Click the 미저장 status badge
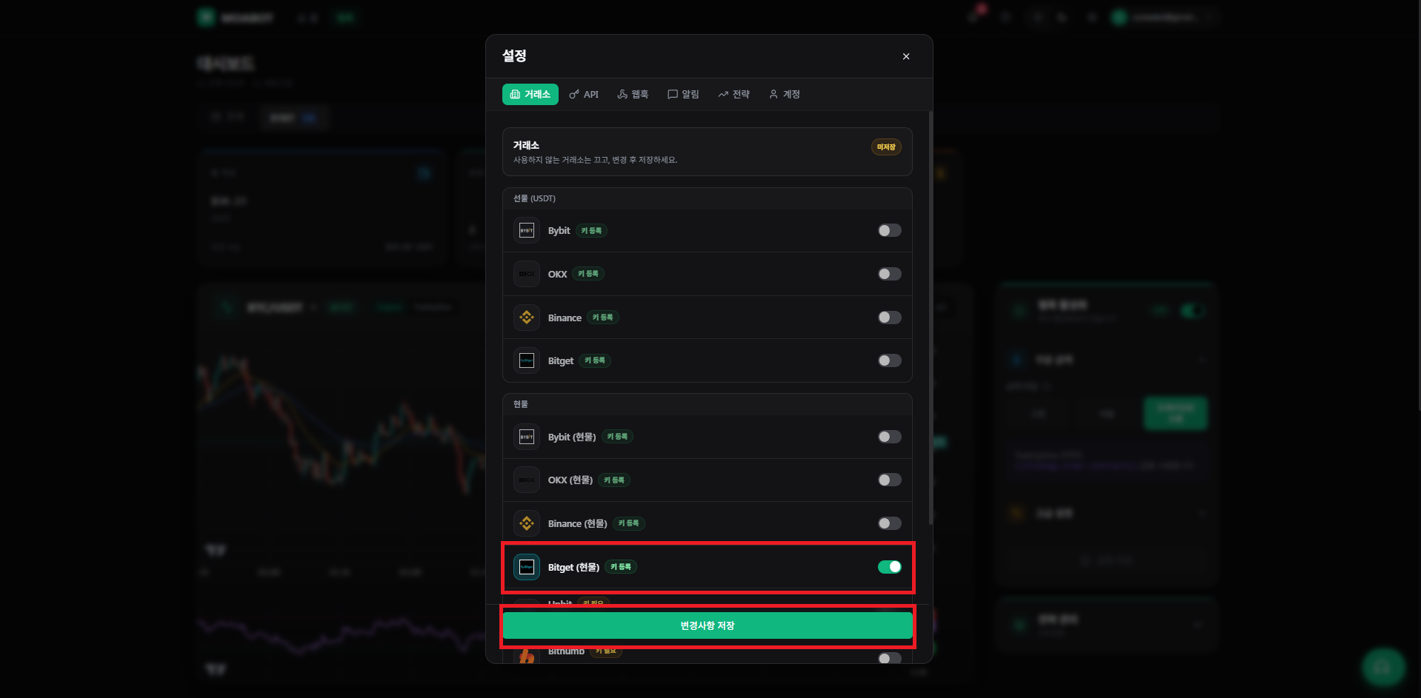Screen dimensions: 1421x698 click(886, 147)
